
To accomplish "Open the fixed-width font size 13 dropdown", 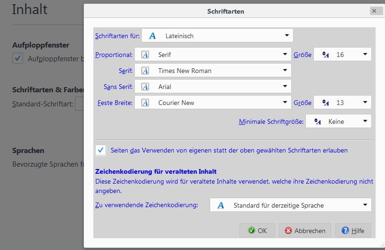I will pos(343,103).
